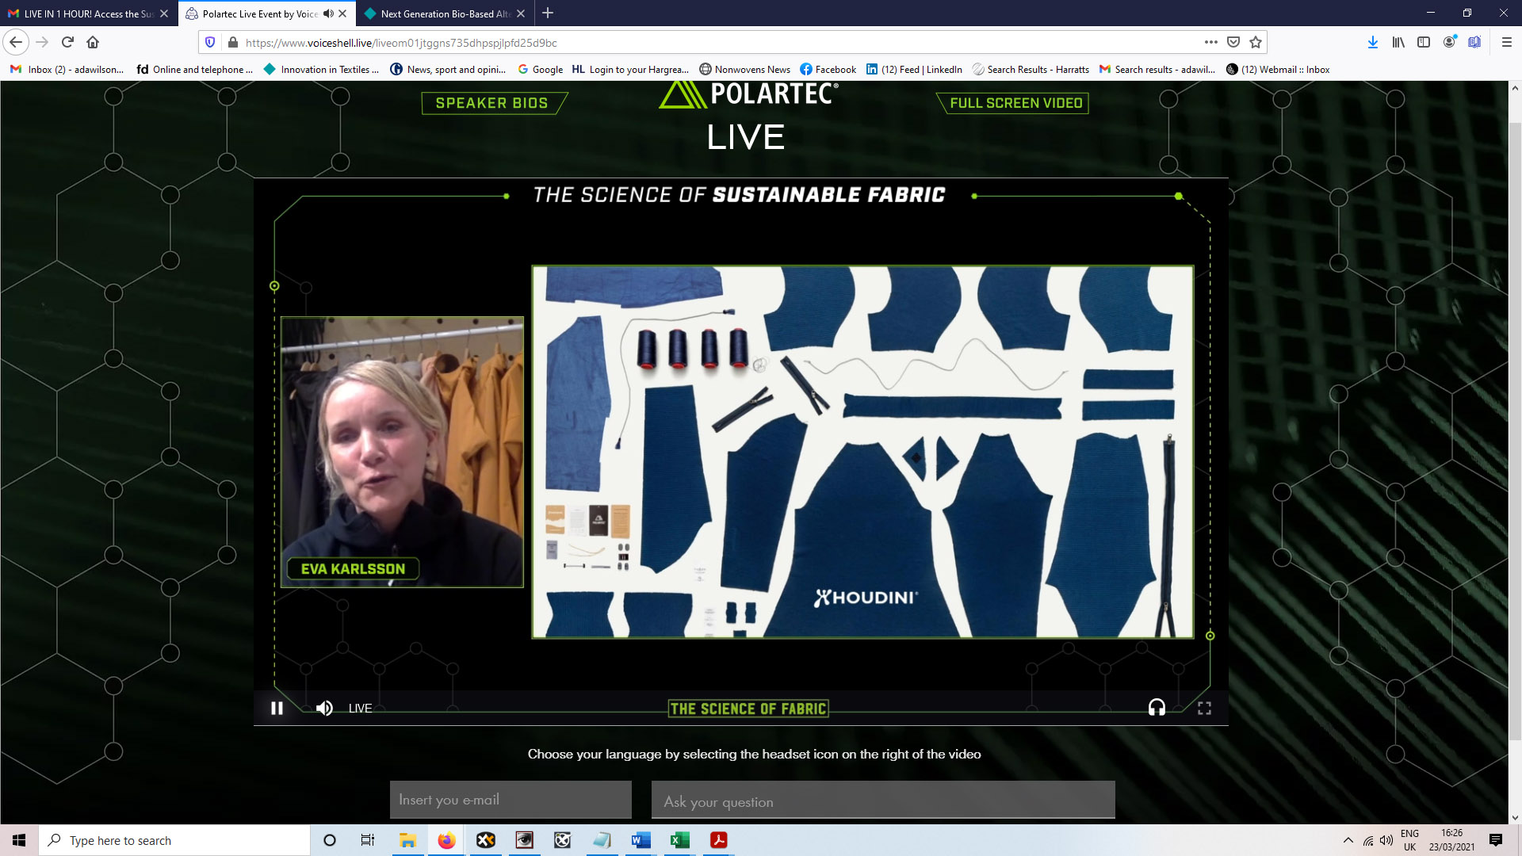The width and height of the screenshot is (1522, 856).
Task: Open a new browser tab
Action: (x=548, y=13)
